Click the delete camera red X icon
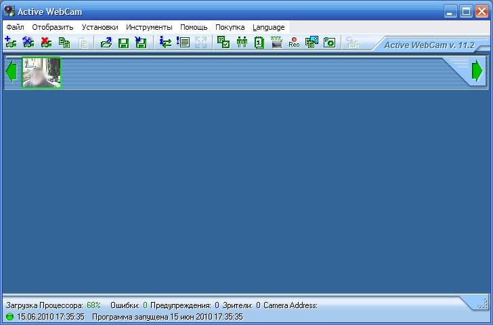Screen dimensions: 493x325 pyautogui.click(x=46, y=42)
